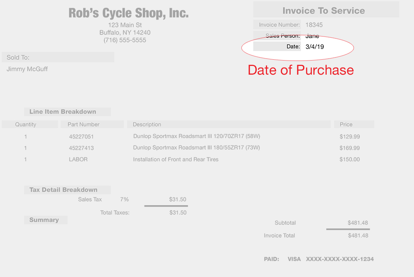Click the Sales Person name Jane
Screen dimensions: 414x277
point(312,36)
